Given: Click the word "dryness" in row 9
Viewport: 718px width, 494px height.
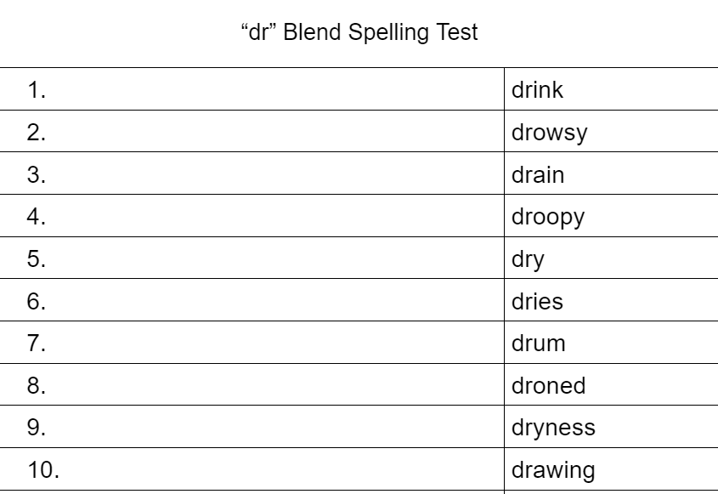Looking at the screenshot, I should (553, 428).
